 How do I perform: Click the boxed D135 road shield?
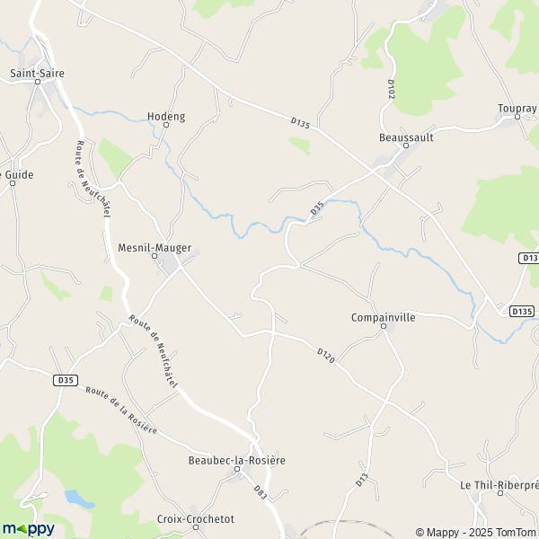[x=522, y=312]
